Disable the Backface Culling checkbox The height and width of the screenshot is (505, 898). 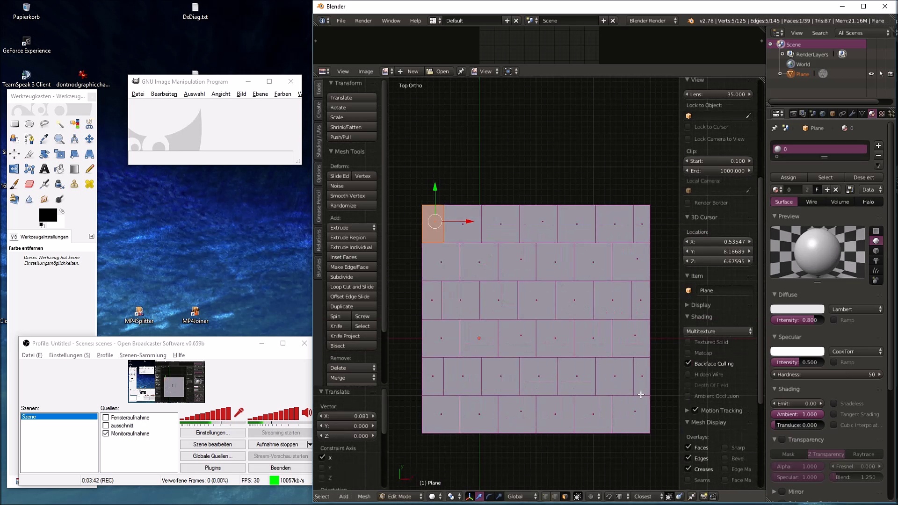pyautogui.click(x=688, y=363)
